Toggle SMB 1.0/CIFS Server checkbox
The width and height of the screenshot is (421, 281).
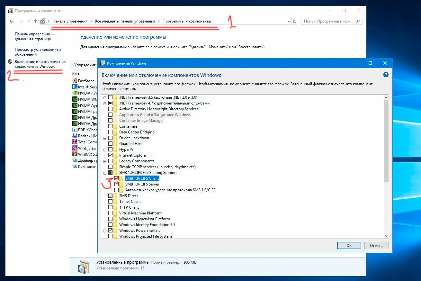pos(116,184)
